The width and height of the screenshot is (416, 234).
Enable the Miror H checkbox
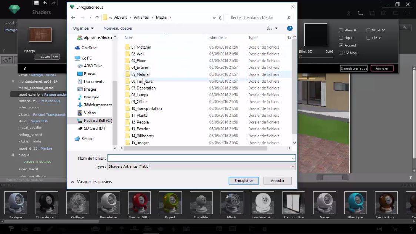(x=341, y=30)
